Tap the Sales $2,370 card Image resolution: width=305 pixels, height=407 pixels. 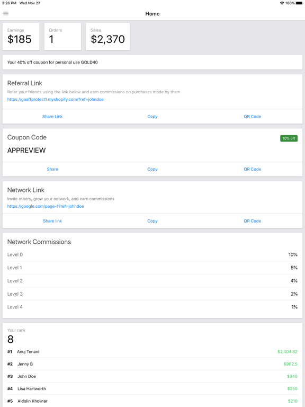click(107, 37)
